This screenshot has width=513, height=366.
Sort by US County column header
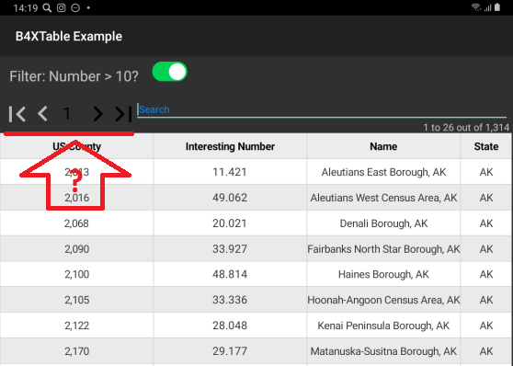pyautogui.click(x=76, y=146)
